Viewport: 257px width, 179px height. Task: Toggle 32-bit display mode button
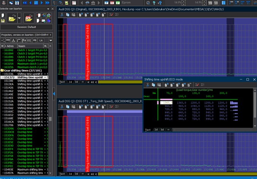243,3
